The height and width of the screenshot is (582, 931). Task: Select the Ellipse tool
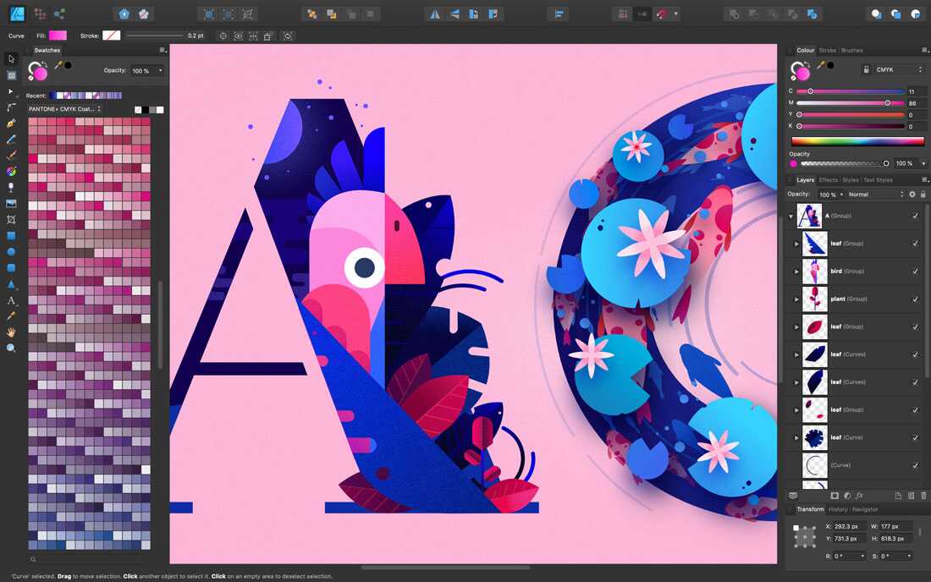click(x=11, y=251)
